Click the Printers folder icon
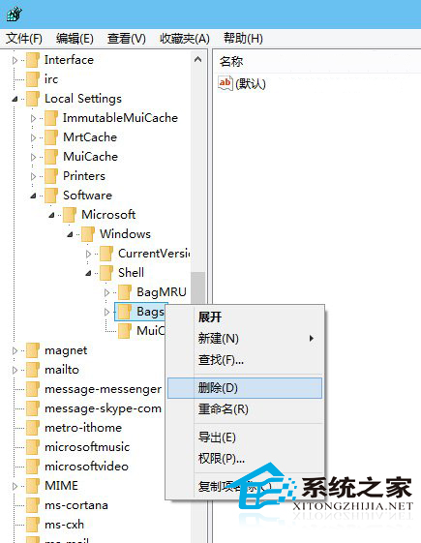Screen dimensions: 421x543 tap(51, 176)
